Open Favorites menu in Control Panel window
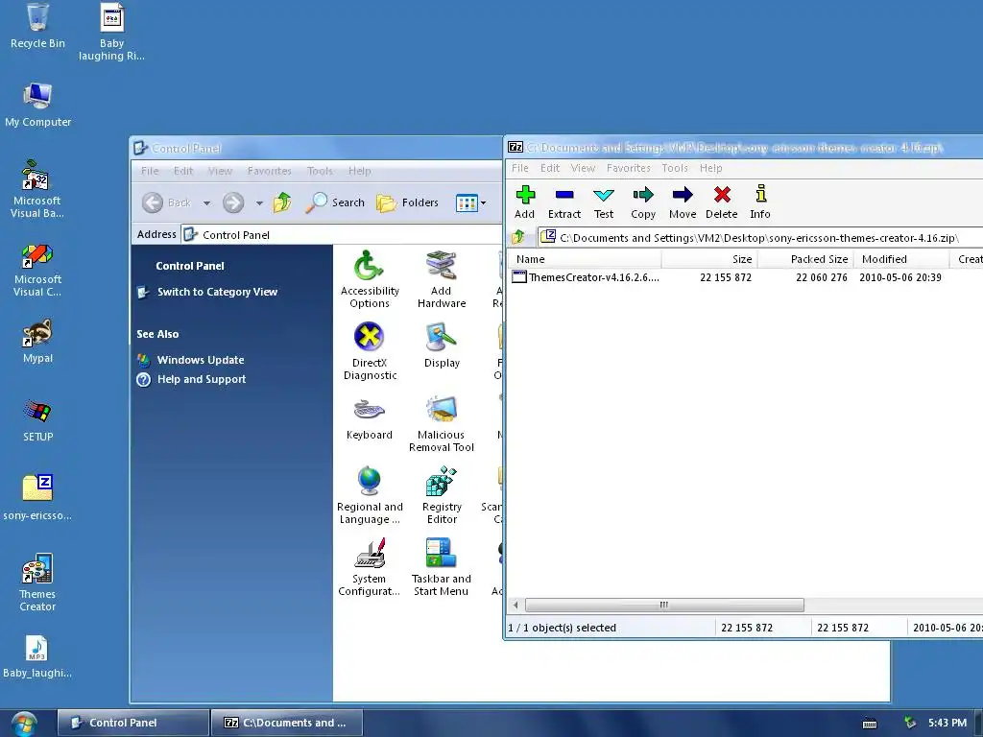The width and height of the screenshot is (983, 737). (269, 171)
